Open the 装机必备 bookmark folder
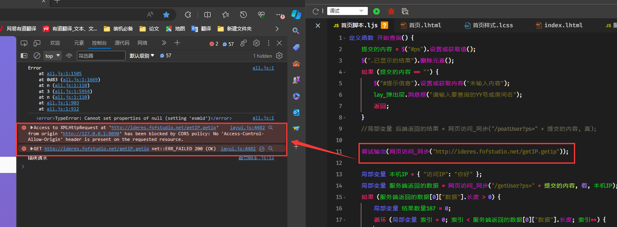617x227 pixels. coord(118,29)
